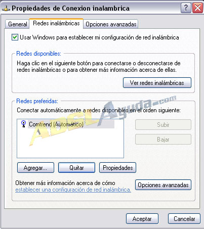Select the Redes inalámbricas tab
Viewport: 204px width, 229px height.
[56, 23]
